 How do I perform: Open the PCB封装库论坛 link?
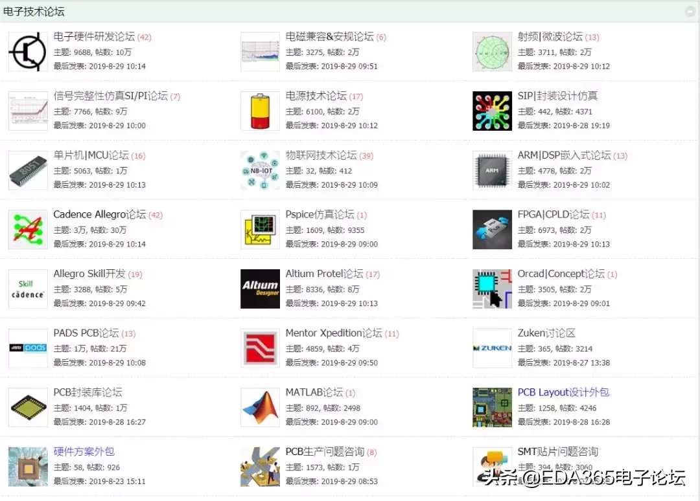[x=88, y=392]
